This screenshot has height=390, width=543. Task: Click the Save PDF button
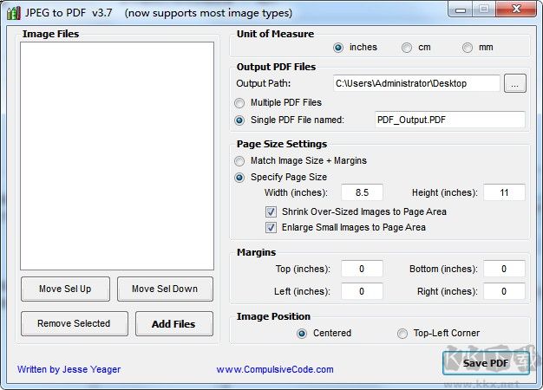(486, 363)
